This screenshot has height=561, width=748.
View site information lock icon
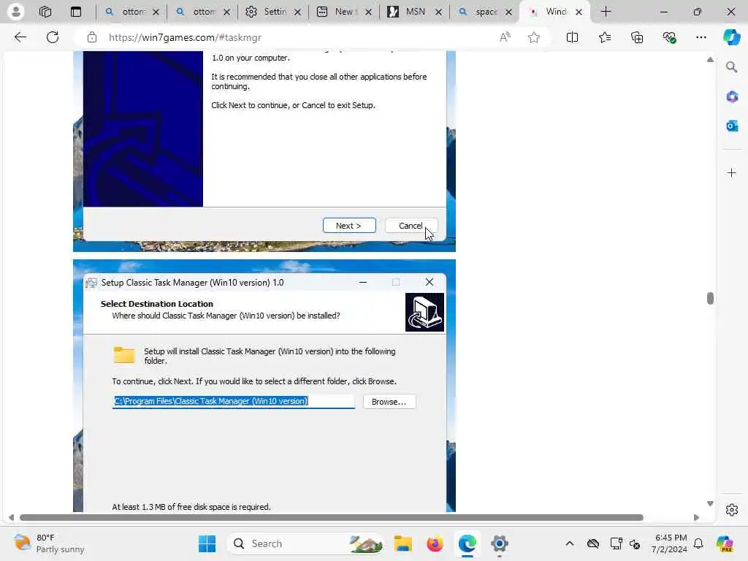[92, 37]
